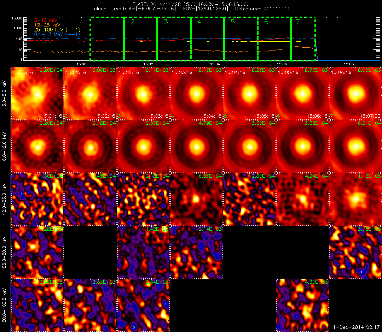Click the '15:02:16' start time label
Image resolution: width=382 pixels, height=332 pixels.
(x=129, y=72)
